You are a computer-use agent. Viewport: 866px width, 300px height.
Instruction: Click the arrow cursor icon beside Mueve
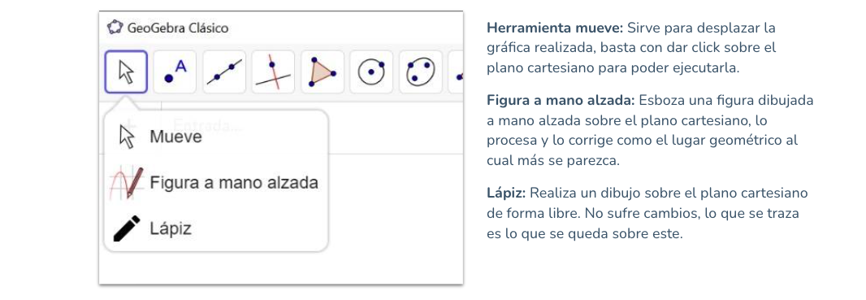tap(127, 137)
